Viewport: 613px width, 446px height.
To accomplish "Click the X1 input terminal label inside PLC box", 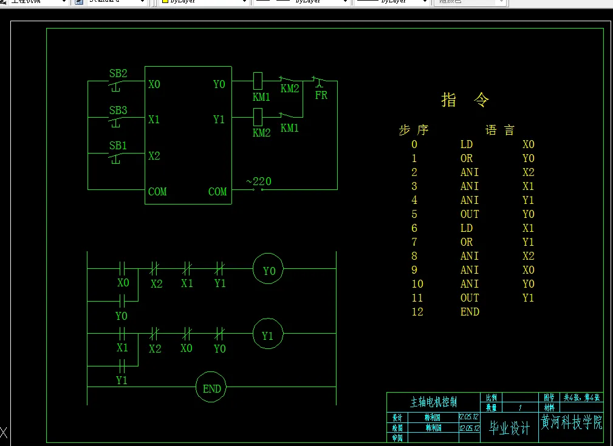I will (154, 120).
